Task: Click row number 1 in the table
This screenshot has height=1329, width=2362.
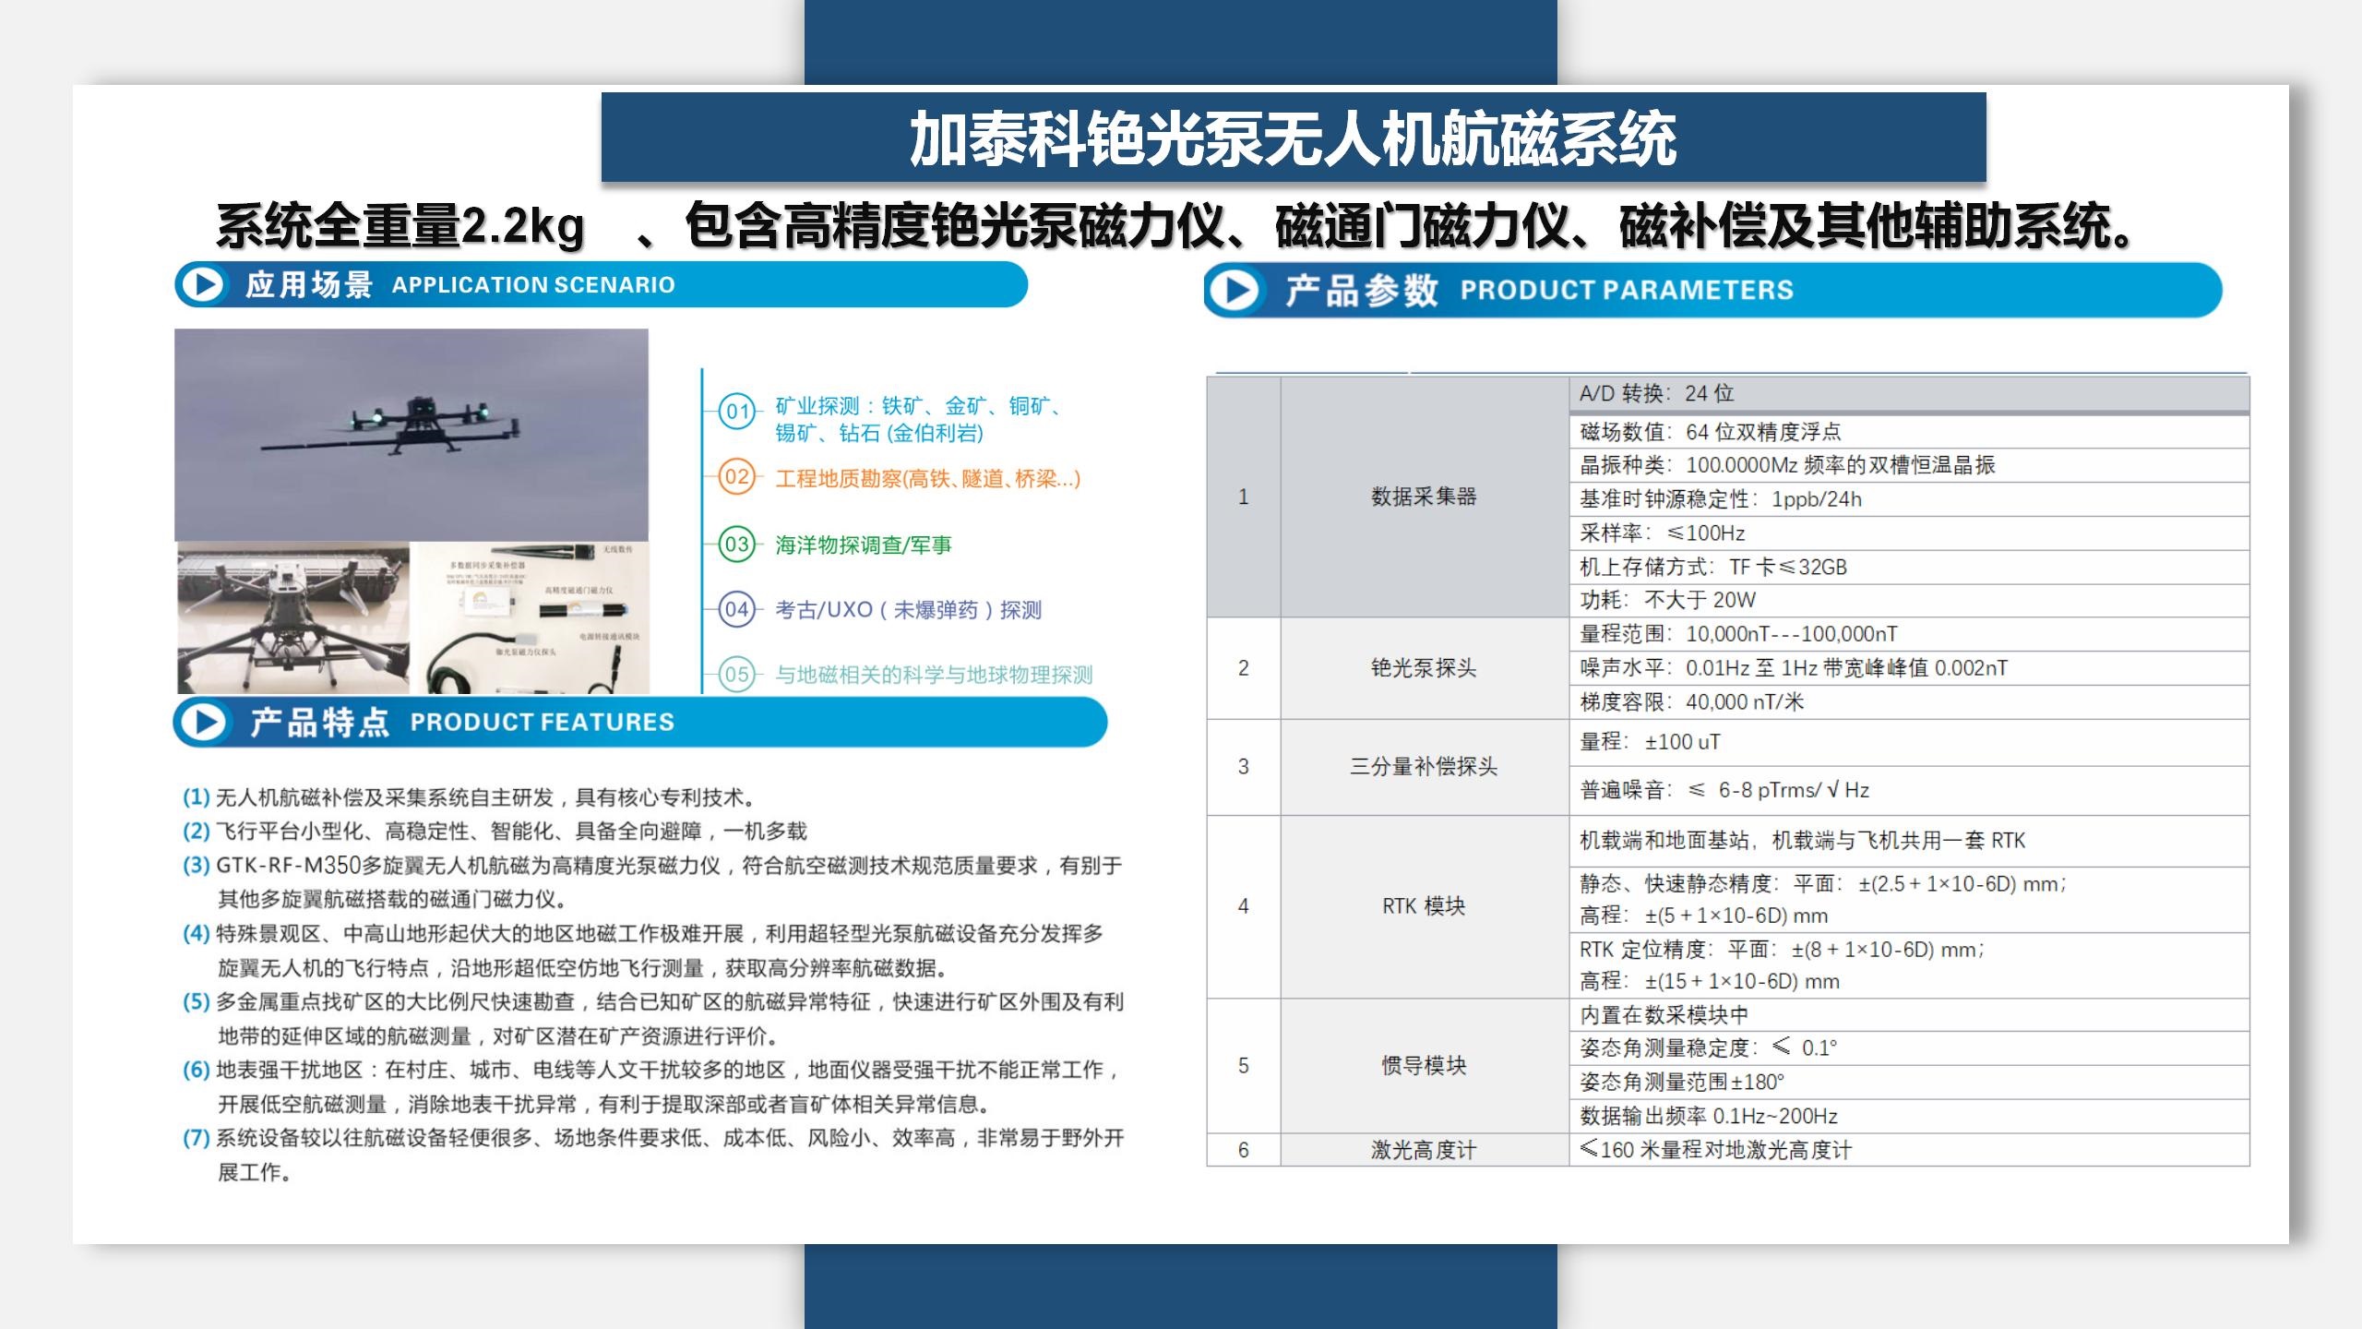Action: tap(1244, 497)
